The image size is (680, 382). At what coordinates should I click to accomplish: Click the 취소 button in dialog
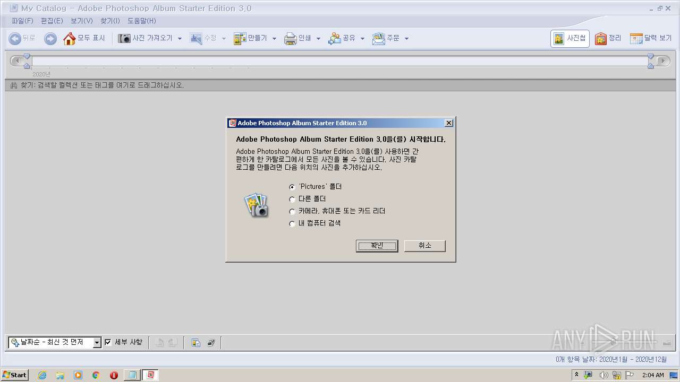point(424,246)
